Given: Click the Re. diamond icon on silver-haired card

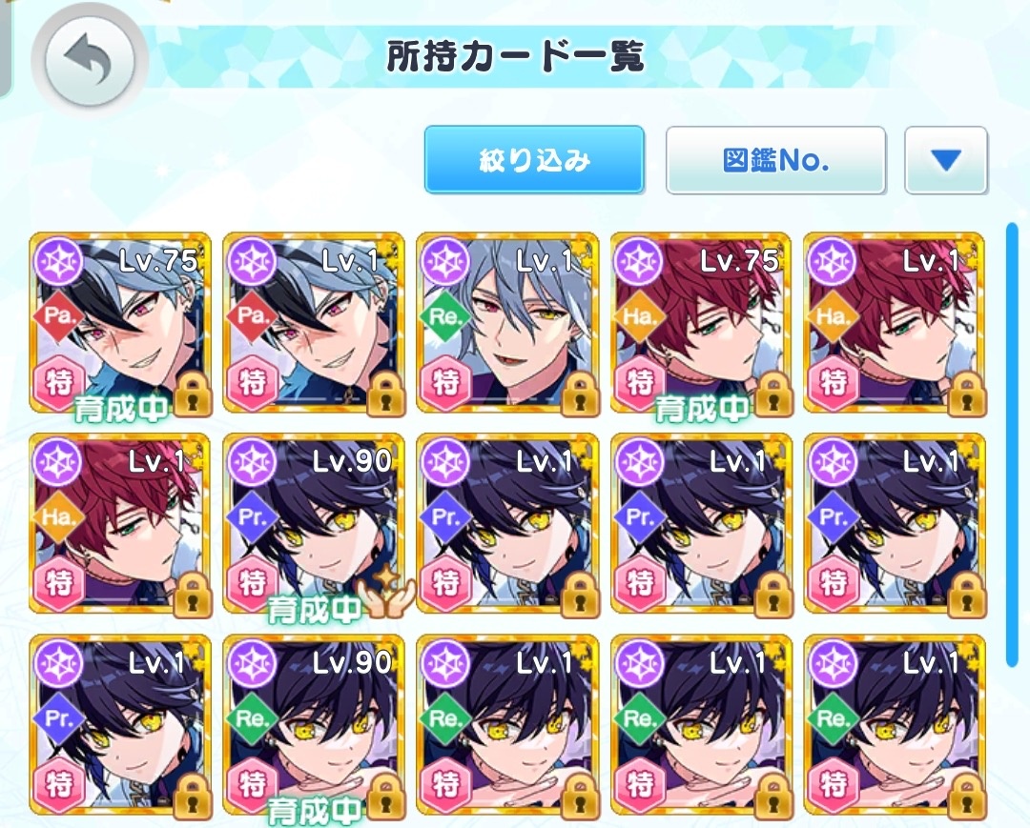Looking at the screenshot, I should point(445,317).
